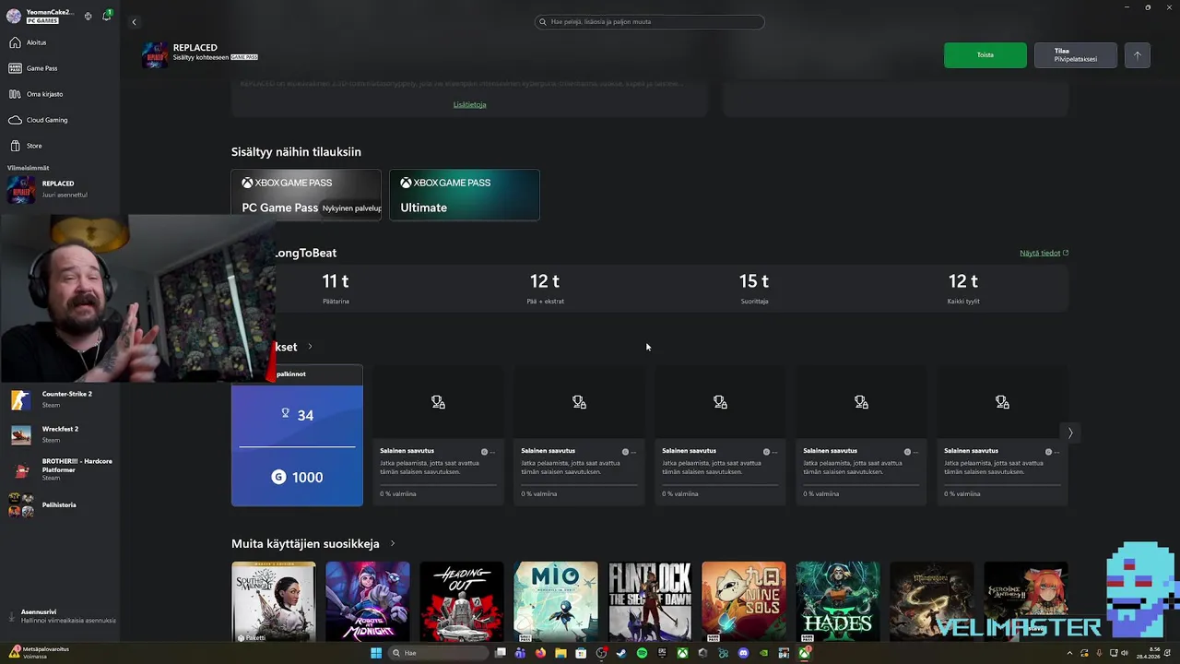Image resolution: width=1180 pixels, height=664 pixels.
Task: Click the Sisältyy näihin tilauksiin heading
Action: tap(296, 151)
